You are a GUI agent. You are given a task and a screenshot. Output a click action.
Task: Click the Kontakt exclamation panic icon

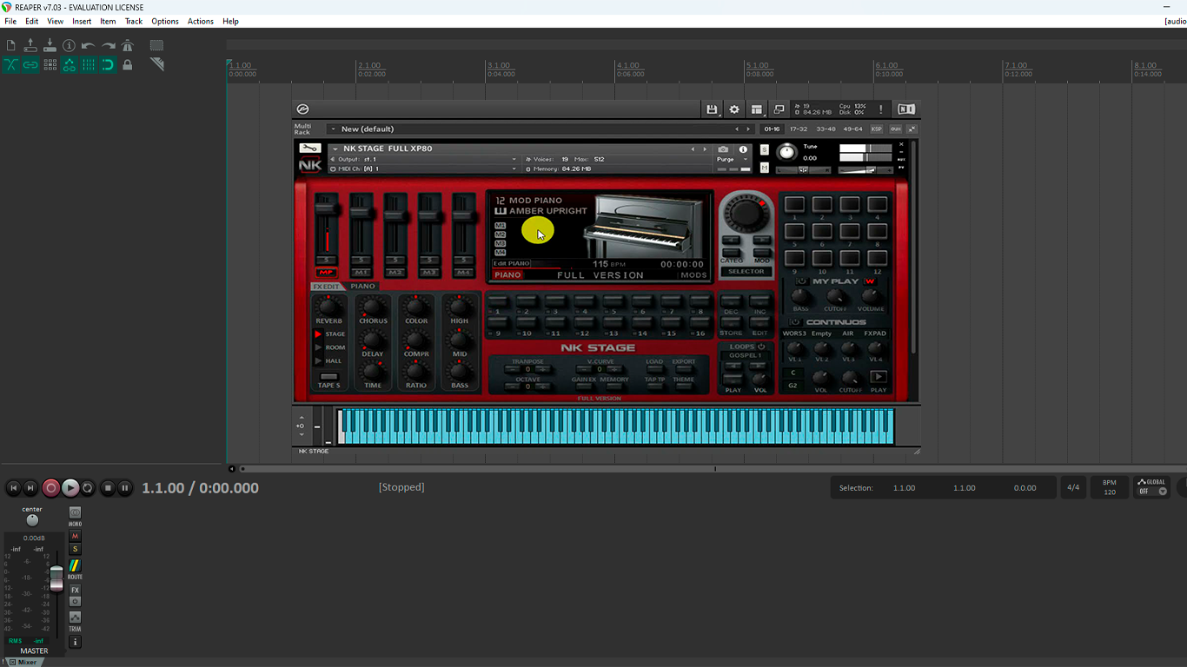(880, 109)
